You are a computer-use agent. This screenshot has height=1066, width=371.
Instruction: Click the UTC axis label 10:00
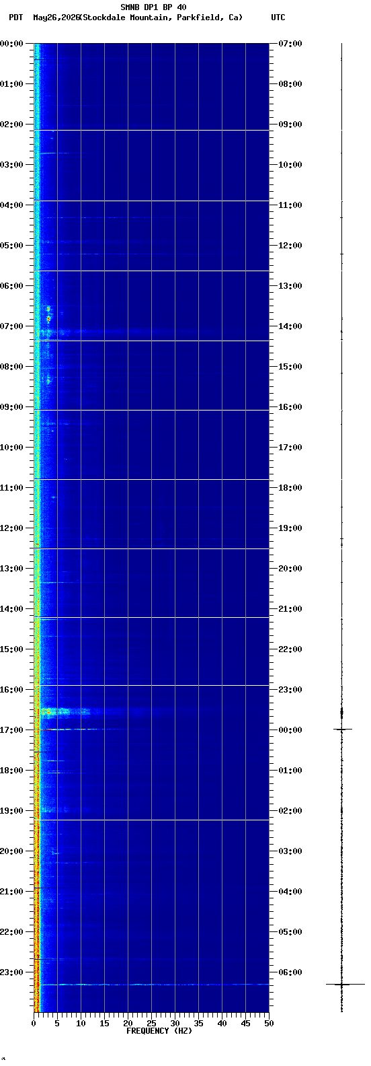coord(290,165)
